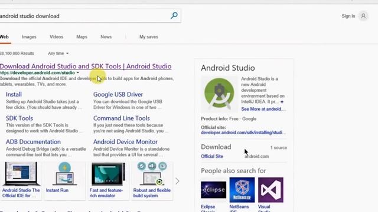378x212 pixels.
Task: Open 'Fast and feature-rich emulator' card
Action: [x=108, y=180]
